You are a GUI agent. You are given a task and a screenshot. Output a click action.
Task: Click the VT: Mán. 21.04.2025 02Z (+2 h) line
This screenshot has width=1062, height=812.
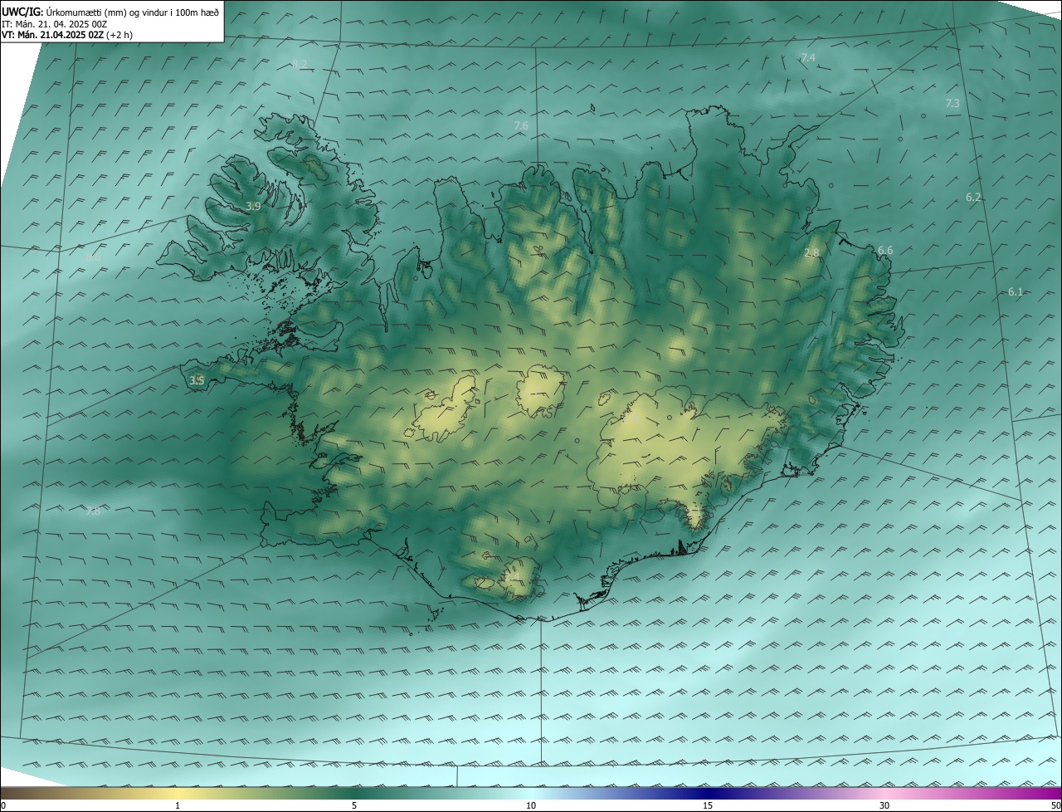click(66, 35)
